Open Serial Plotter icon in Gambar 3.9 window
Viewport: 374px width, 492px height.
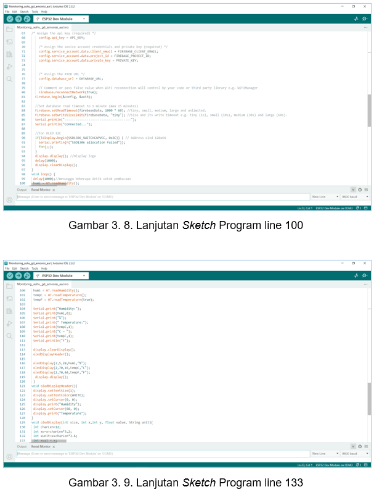point(356,275)
